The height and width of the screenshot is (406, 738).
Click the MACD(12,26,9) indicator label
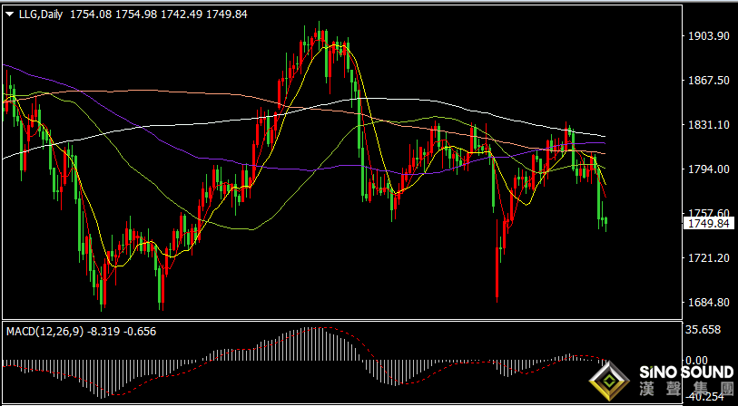coord(45,332)
